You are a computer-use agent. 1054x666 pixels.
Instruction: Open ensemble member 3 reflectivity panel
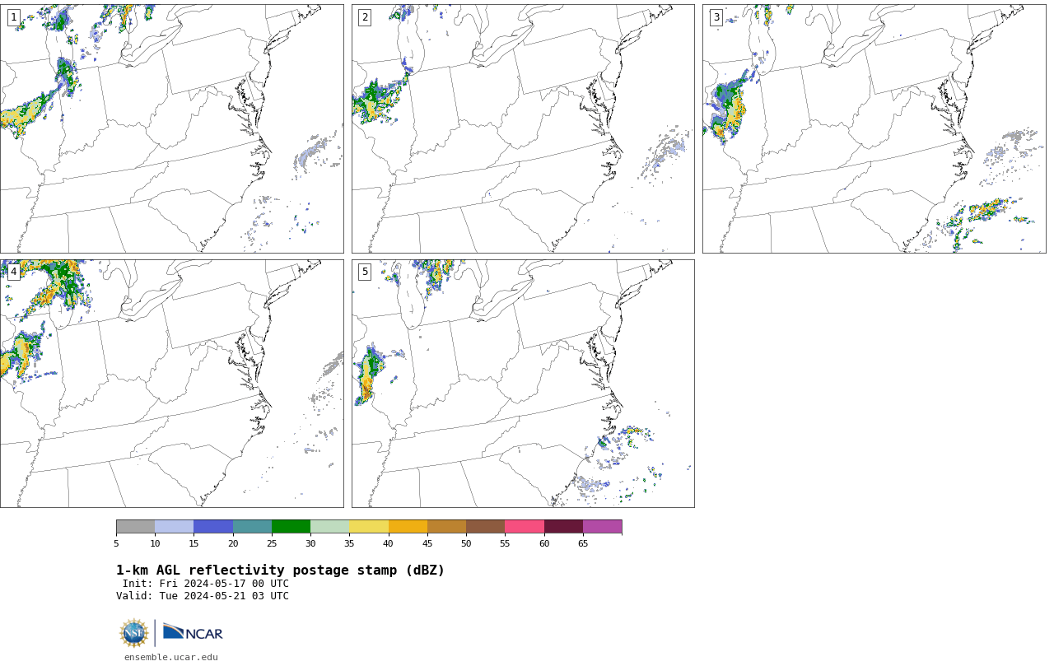(874, 128)
